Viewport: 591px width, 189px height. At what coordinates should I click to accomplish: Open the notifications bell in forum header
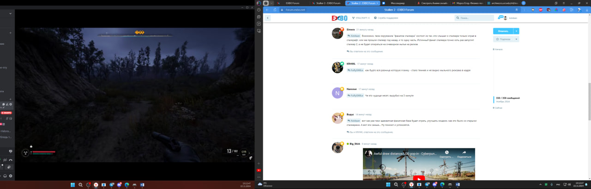pos(501,18)
